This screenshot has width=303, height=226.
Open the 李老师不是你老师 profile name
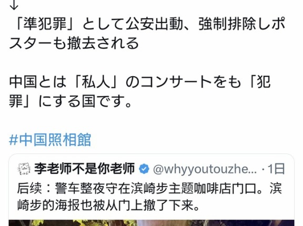coord(85,169)
